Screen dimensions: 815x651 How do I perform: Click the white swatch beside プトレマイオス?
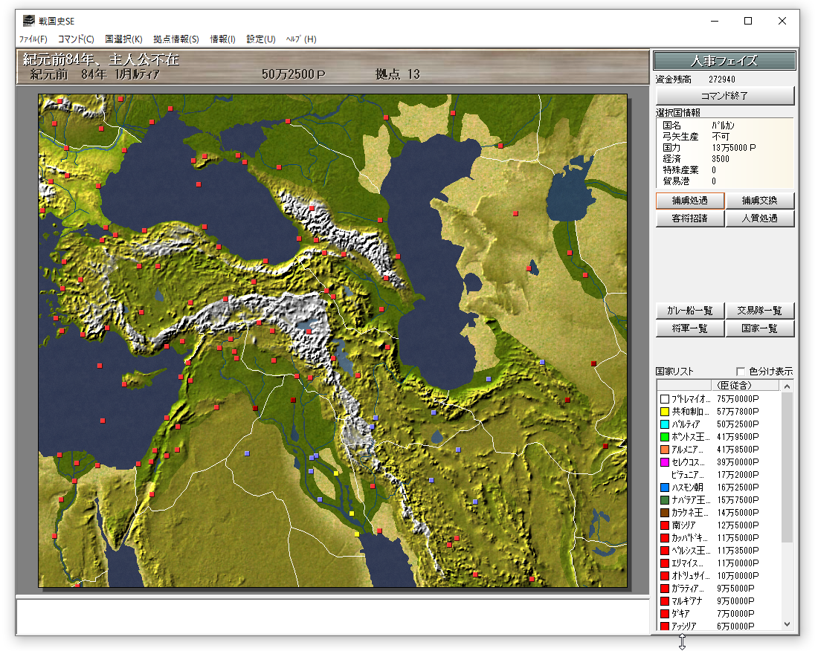click(665, 399)
